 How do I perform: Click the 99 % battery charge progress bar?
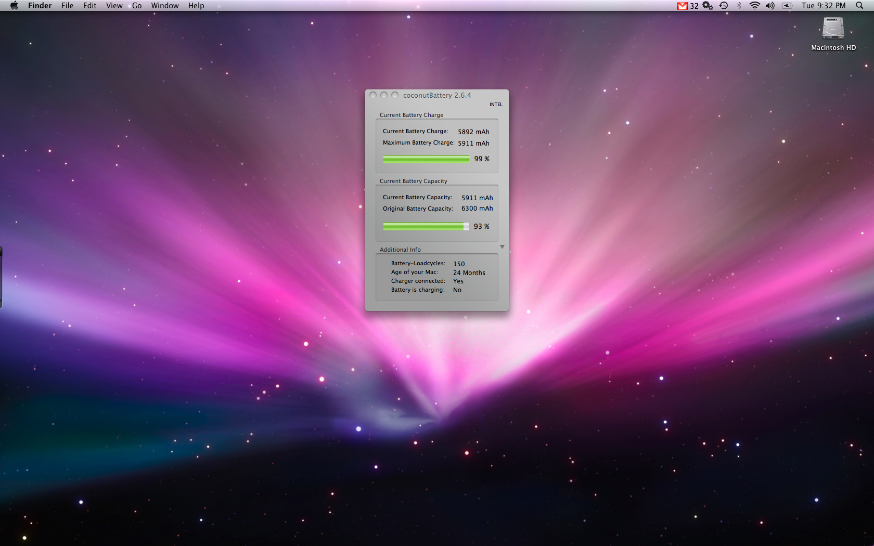pyautogui.click(x=426, y=159)
